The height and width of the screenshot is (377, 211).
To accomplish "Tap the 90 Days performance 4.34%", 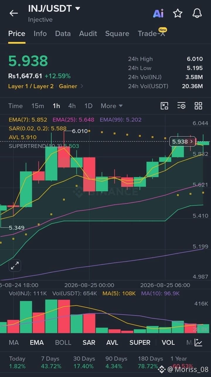I will pyautogui.click(x=114, y=366).
